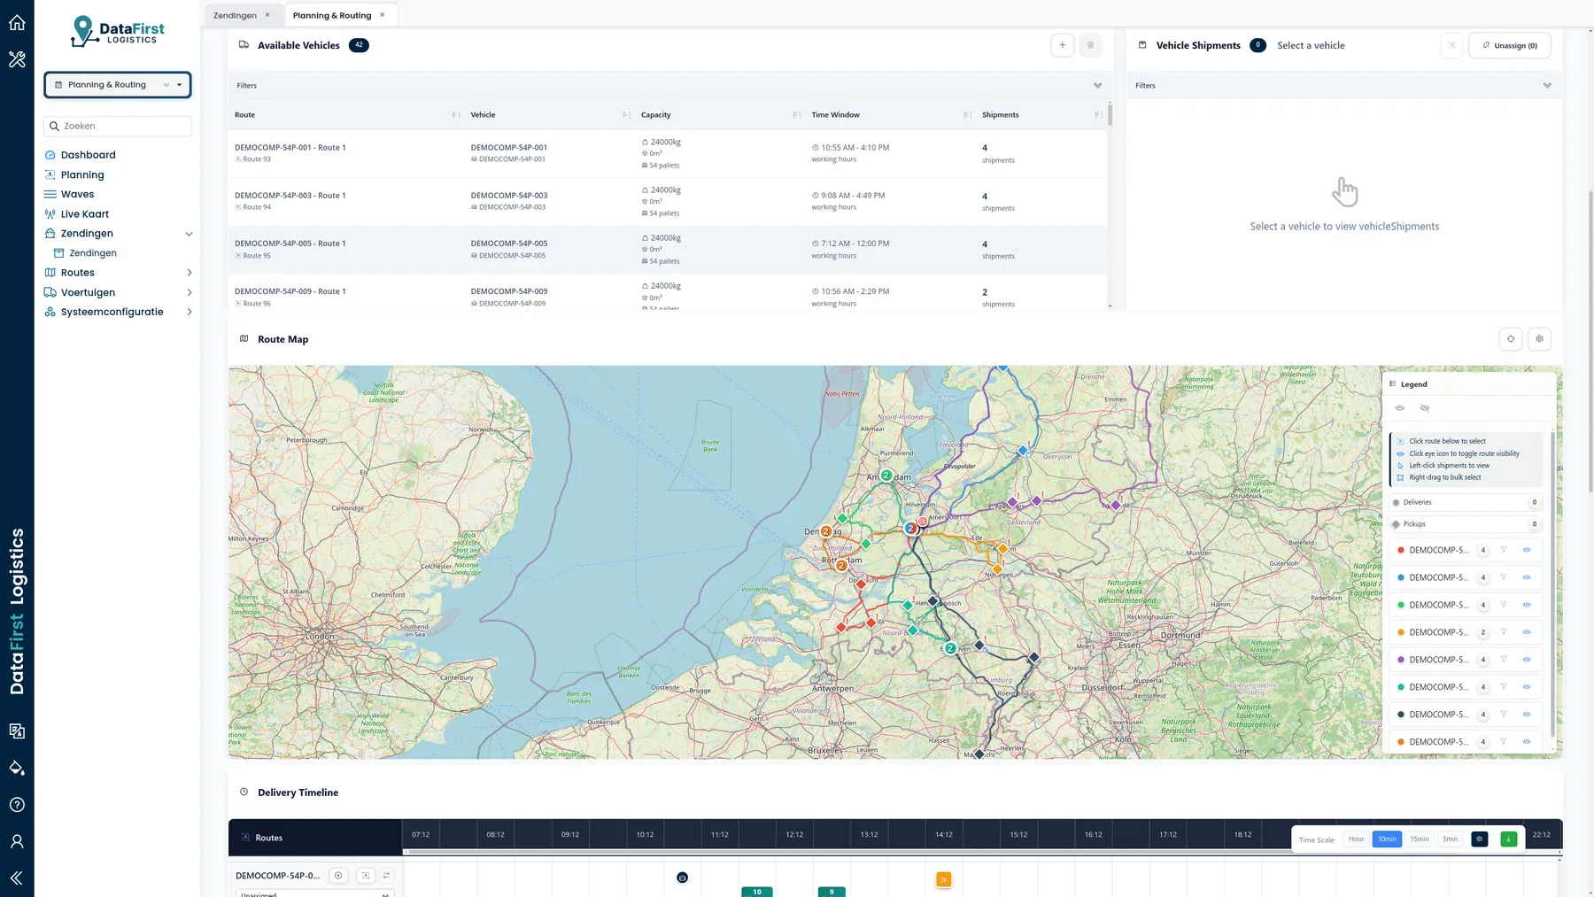
Task: Open the tools wrench icon in rail
Action: tap(17, 59)
